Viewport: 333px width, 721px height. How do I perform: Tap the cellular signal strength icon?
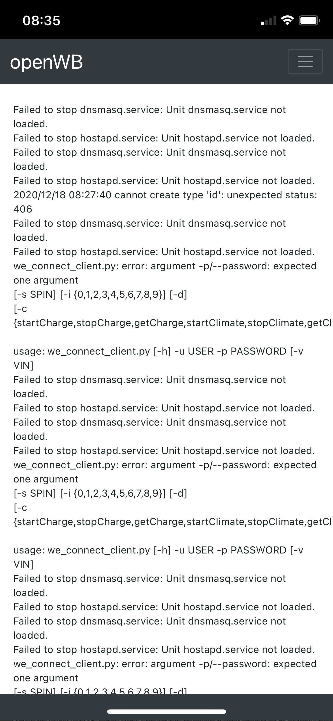pos(268,21)
